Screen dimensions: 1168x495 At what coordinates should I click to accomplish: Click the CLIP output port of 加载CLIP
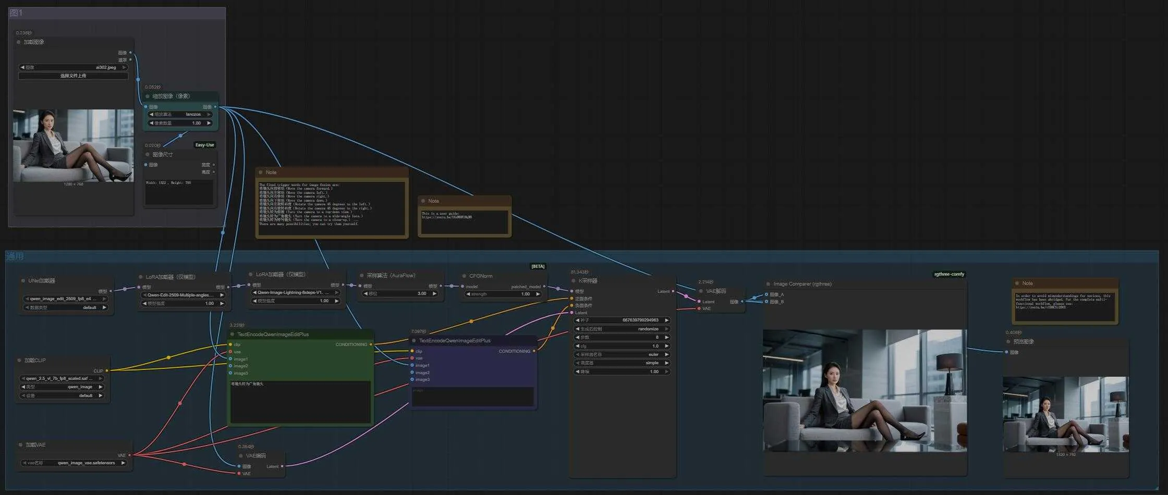pos(107,371)
